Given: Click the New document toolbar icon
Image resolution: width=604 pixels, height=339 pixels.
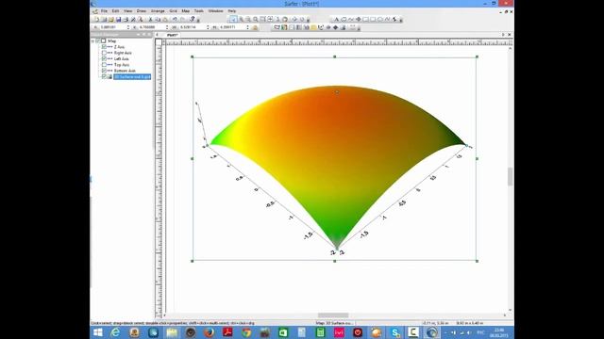Looking at the screenshot, I should 96,19.
